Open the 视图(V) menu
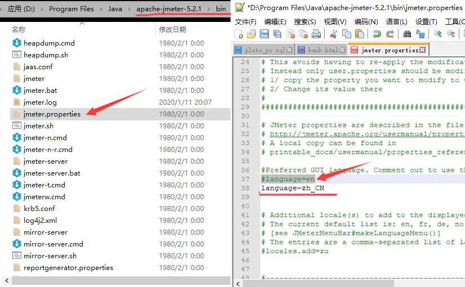Viewport: 465px width, 287px height. tap(335, 22)
